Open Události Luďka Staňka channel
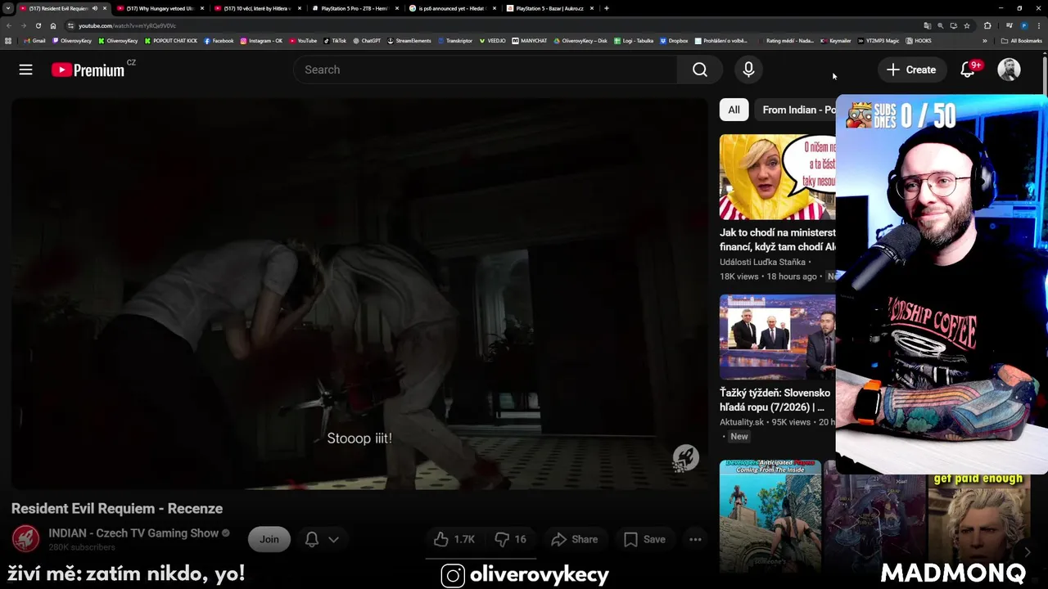 tap(762, 262)
